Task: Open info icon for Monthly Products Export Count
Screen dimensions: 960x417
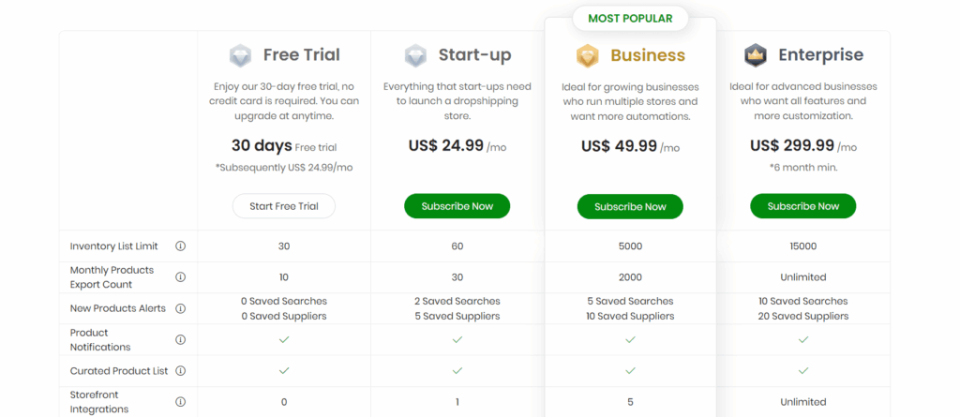Action: [x=181, y=277]
